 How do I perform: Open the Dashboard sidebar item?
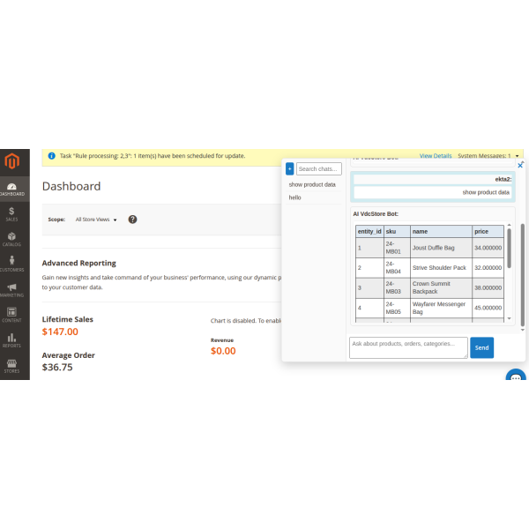click(11, 189)
